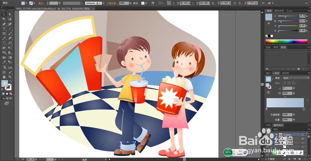Screen dimensions: 311x161
Task: Click the change screen mode icon
Action: click(7, 103)
